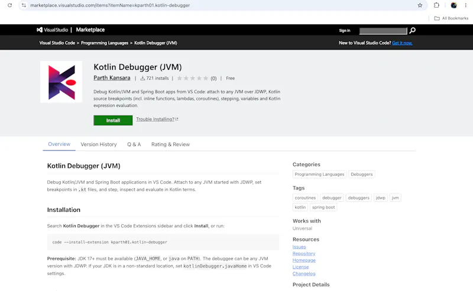Open the Homepage resource link

point(304,260)
